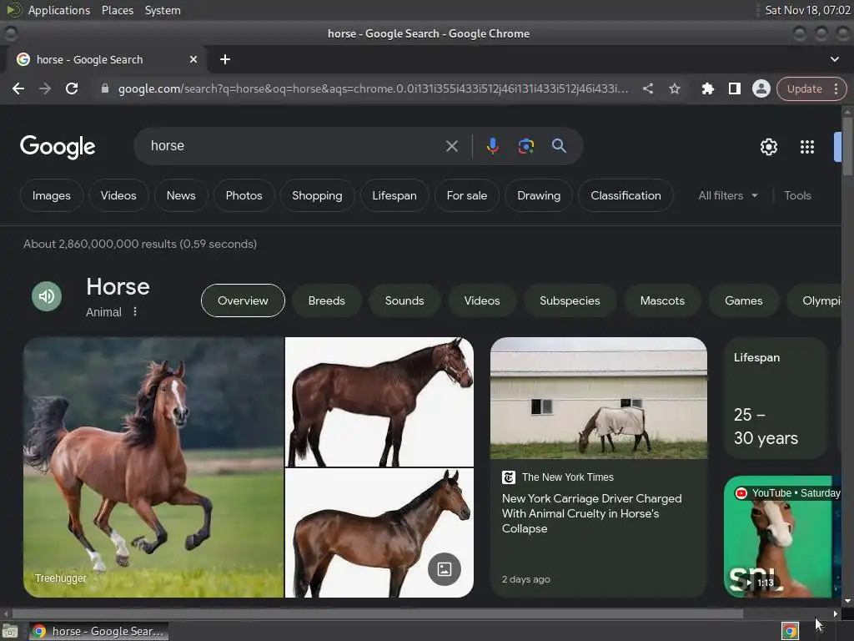Click the horse search input field

click(294, 146)
